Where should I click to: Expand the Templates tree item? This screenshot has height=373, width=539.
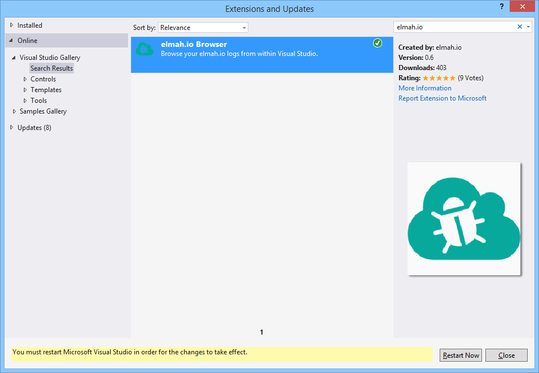pyautogui.click(x=24, y=89)
